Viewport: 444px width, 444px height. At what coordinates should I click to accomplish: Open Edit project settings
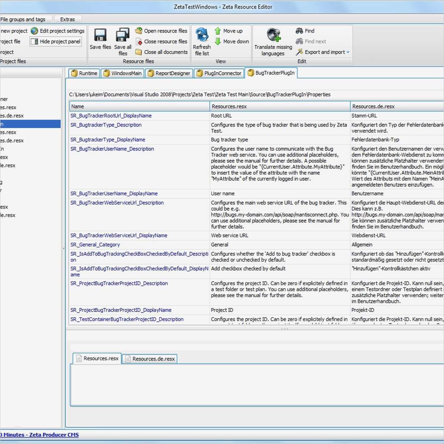[58, 31]
